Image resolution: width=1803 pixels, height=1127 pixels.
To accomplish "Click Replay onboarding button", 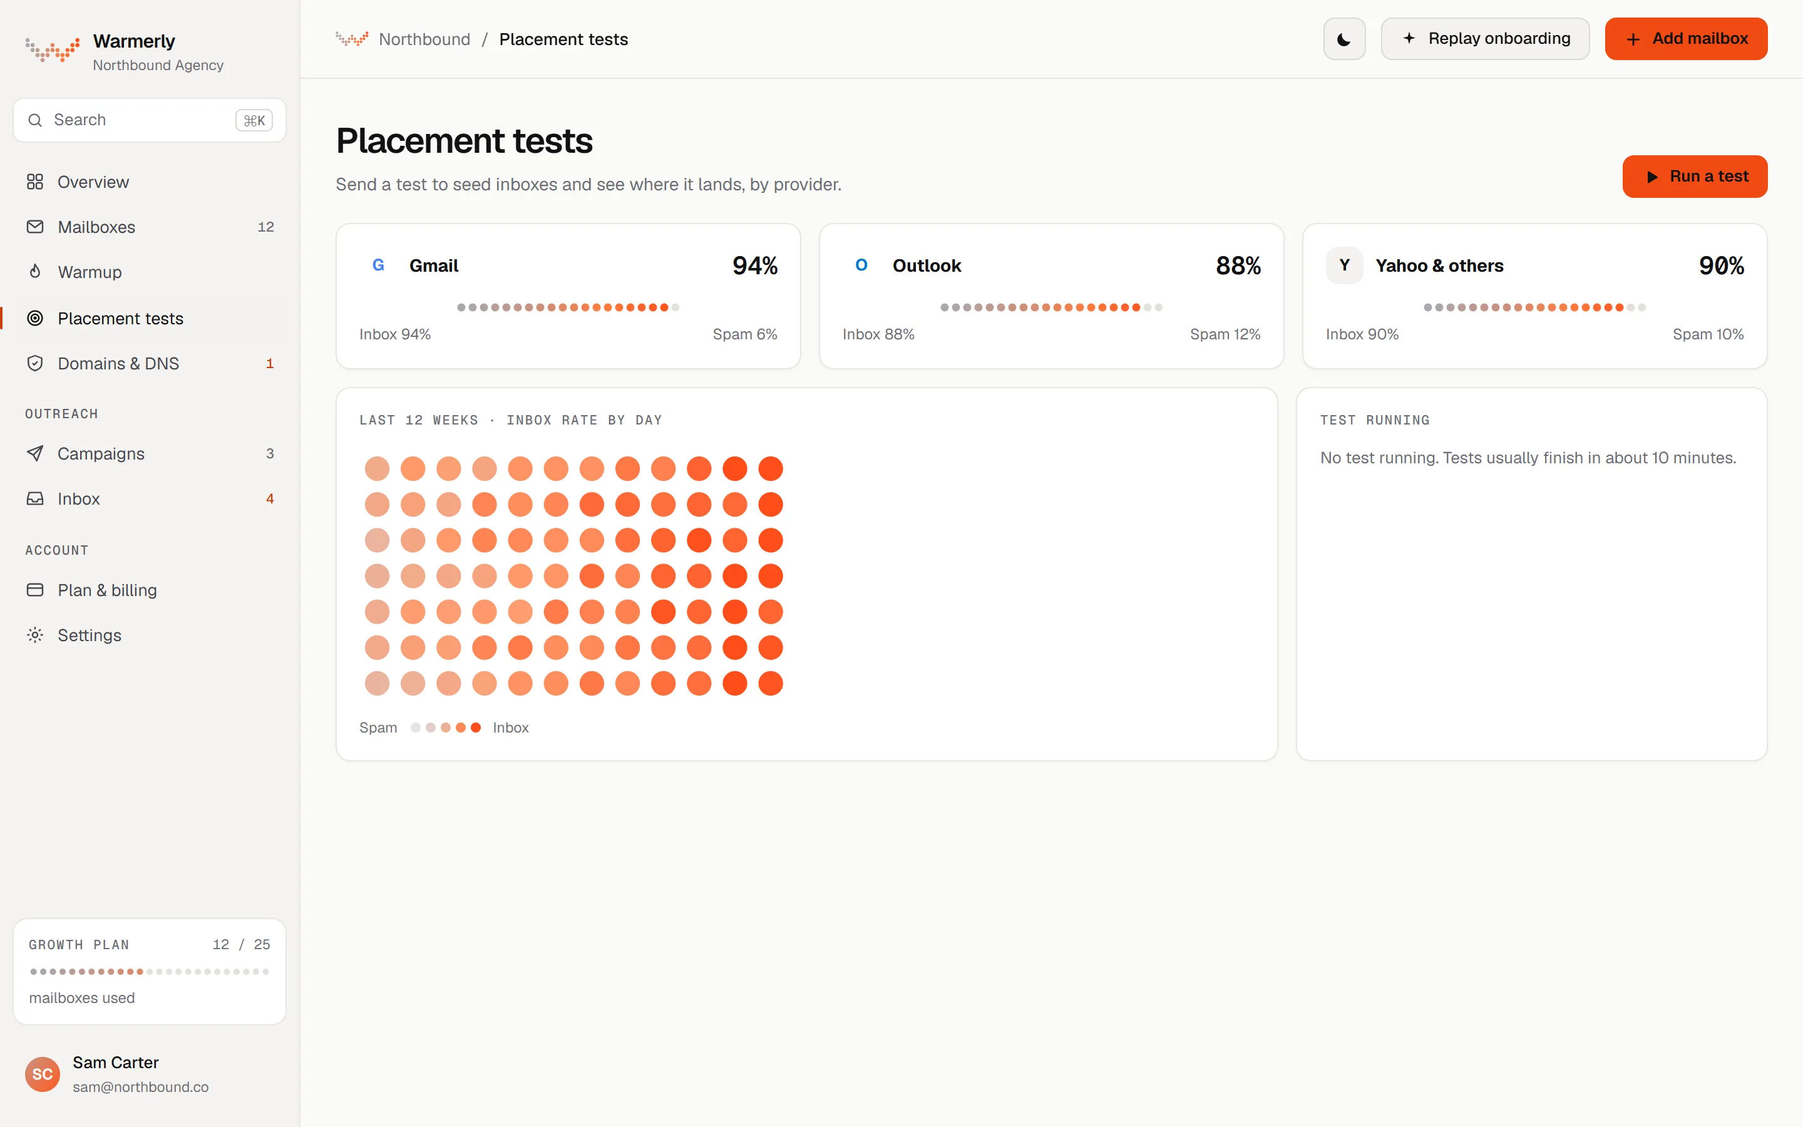I will (x=1485, y=39).
